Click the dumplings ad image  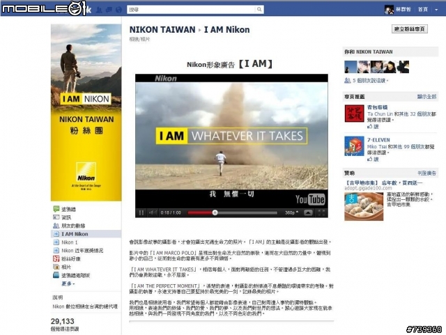[x=364, y=206]
